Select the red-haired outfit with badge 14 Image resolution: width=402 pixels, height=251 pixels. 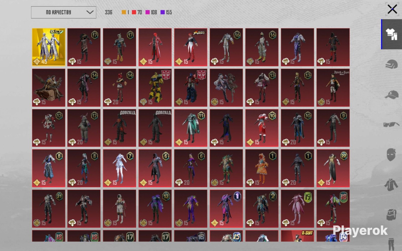(x=119, y=88)
